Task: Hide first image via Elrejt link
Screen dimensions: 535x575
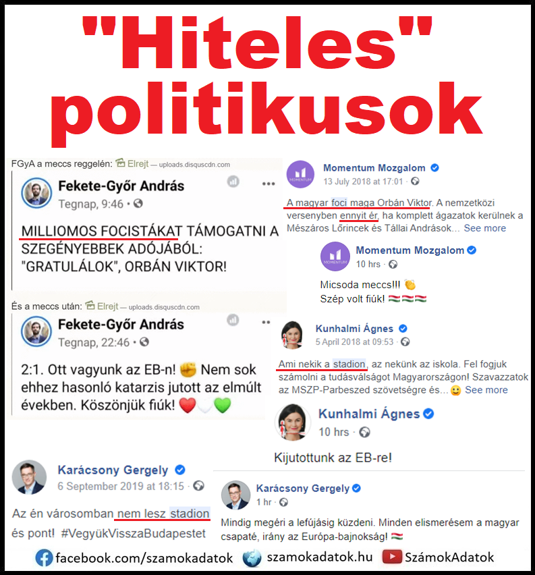Action: (x=132, y=163)
